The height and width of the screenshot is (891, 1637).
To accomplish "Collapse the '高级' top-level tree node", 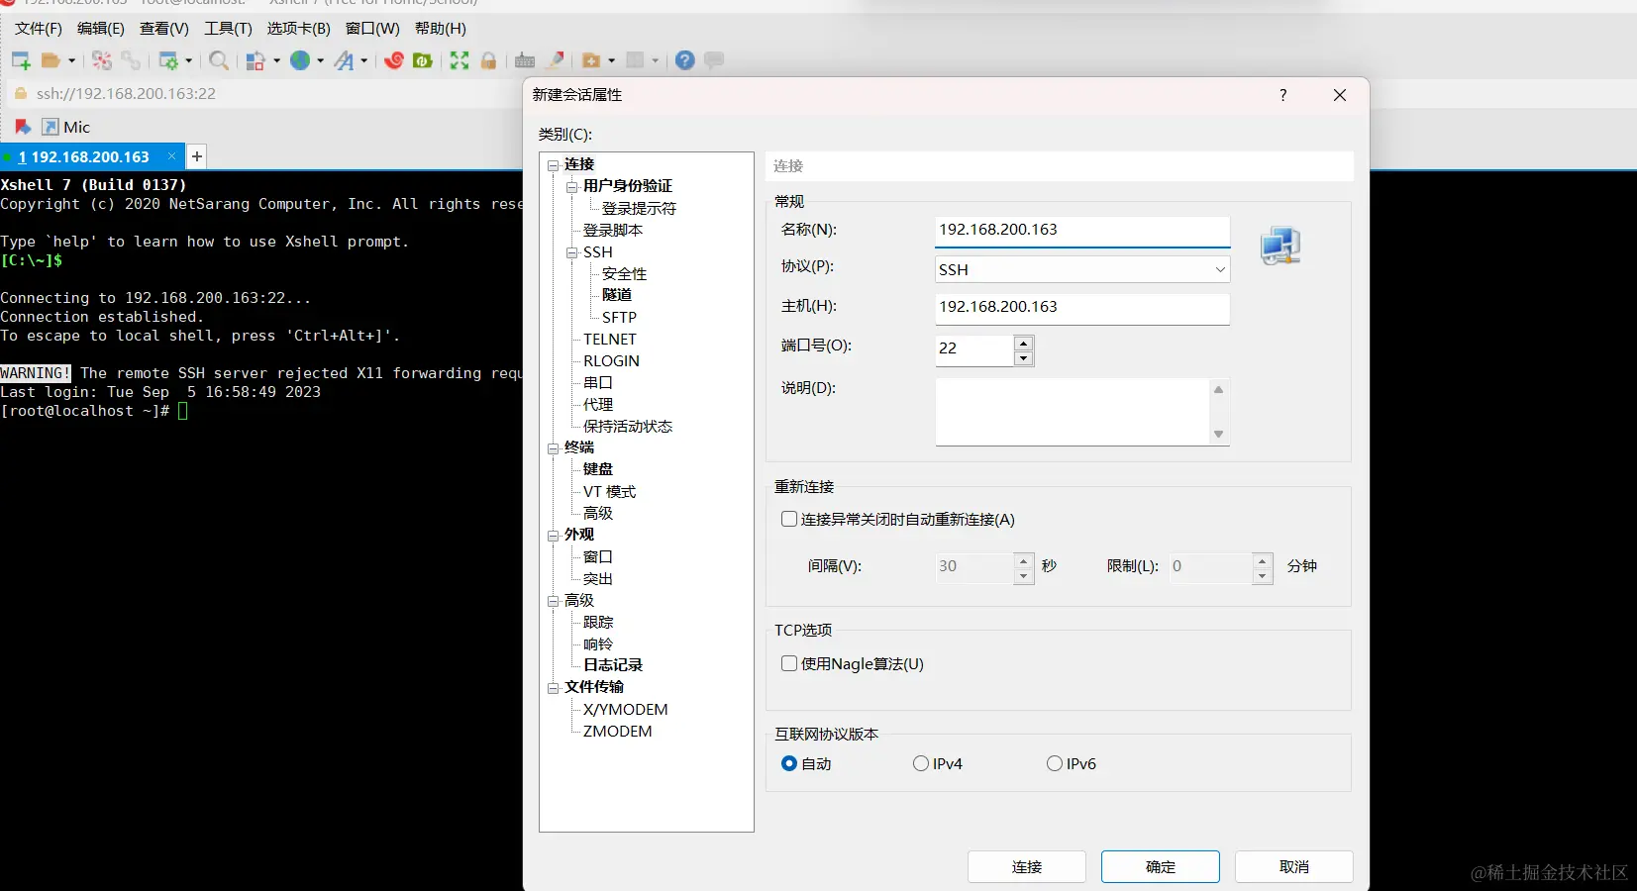I will [x=553, y=601].
